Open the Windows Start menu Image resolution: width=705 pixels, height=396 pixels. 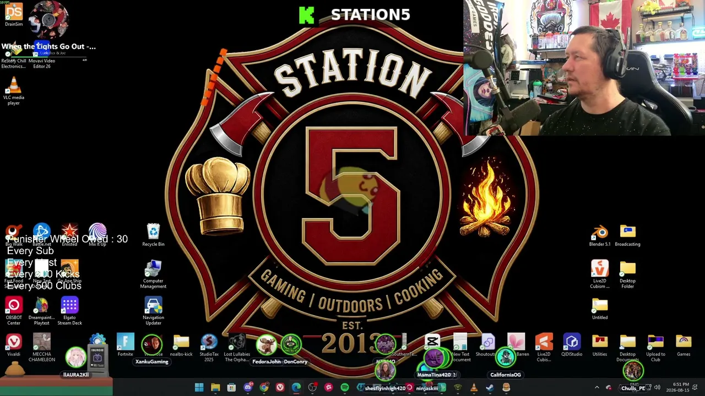pyautogui.click(x=199, y=388)
